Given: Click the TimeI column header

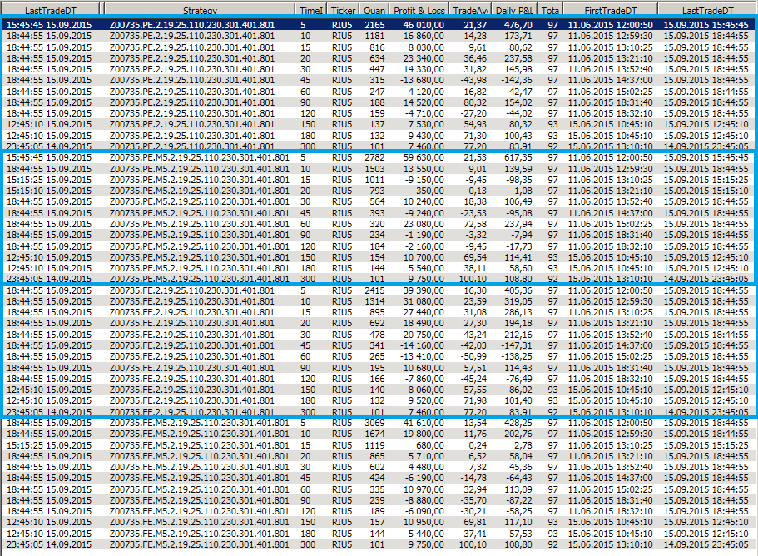Looking at the screenshot, I should pos(311,10).
